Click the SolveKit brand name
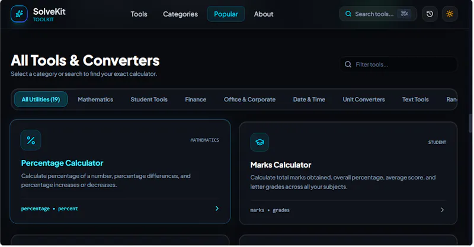 pos(49,11)
